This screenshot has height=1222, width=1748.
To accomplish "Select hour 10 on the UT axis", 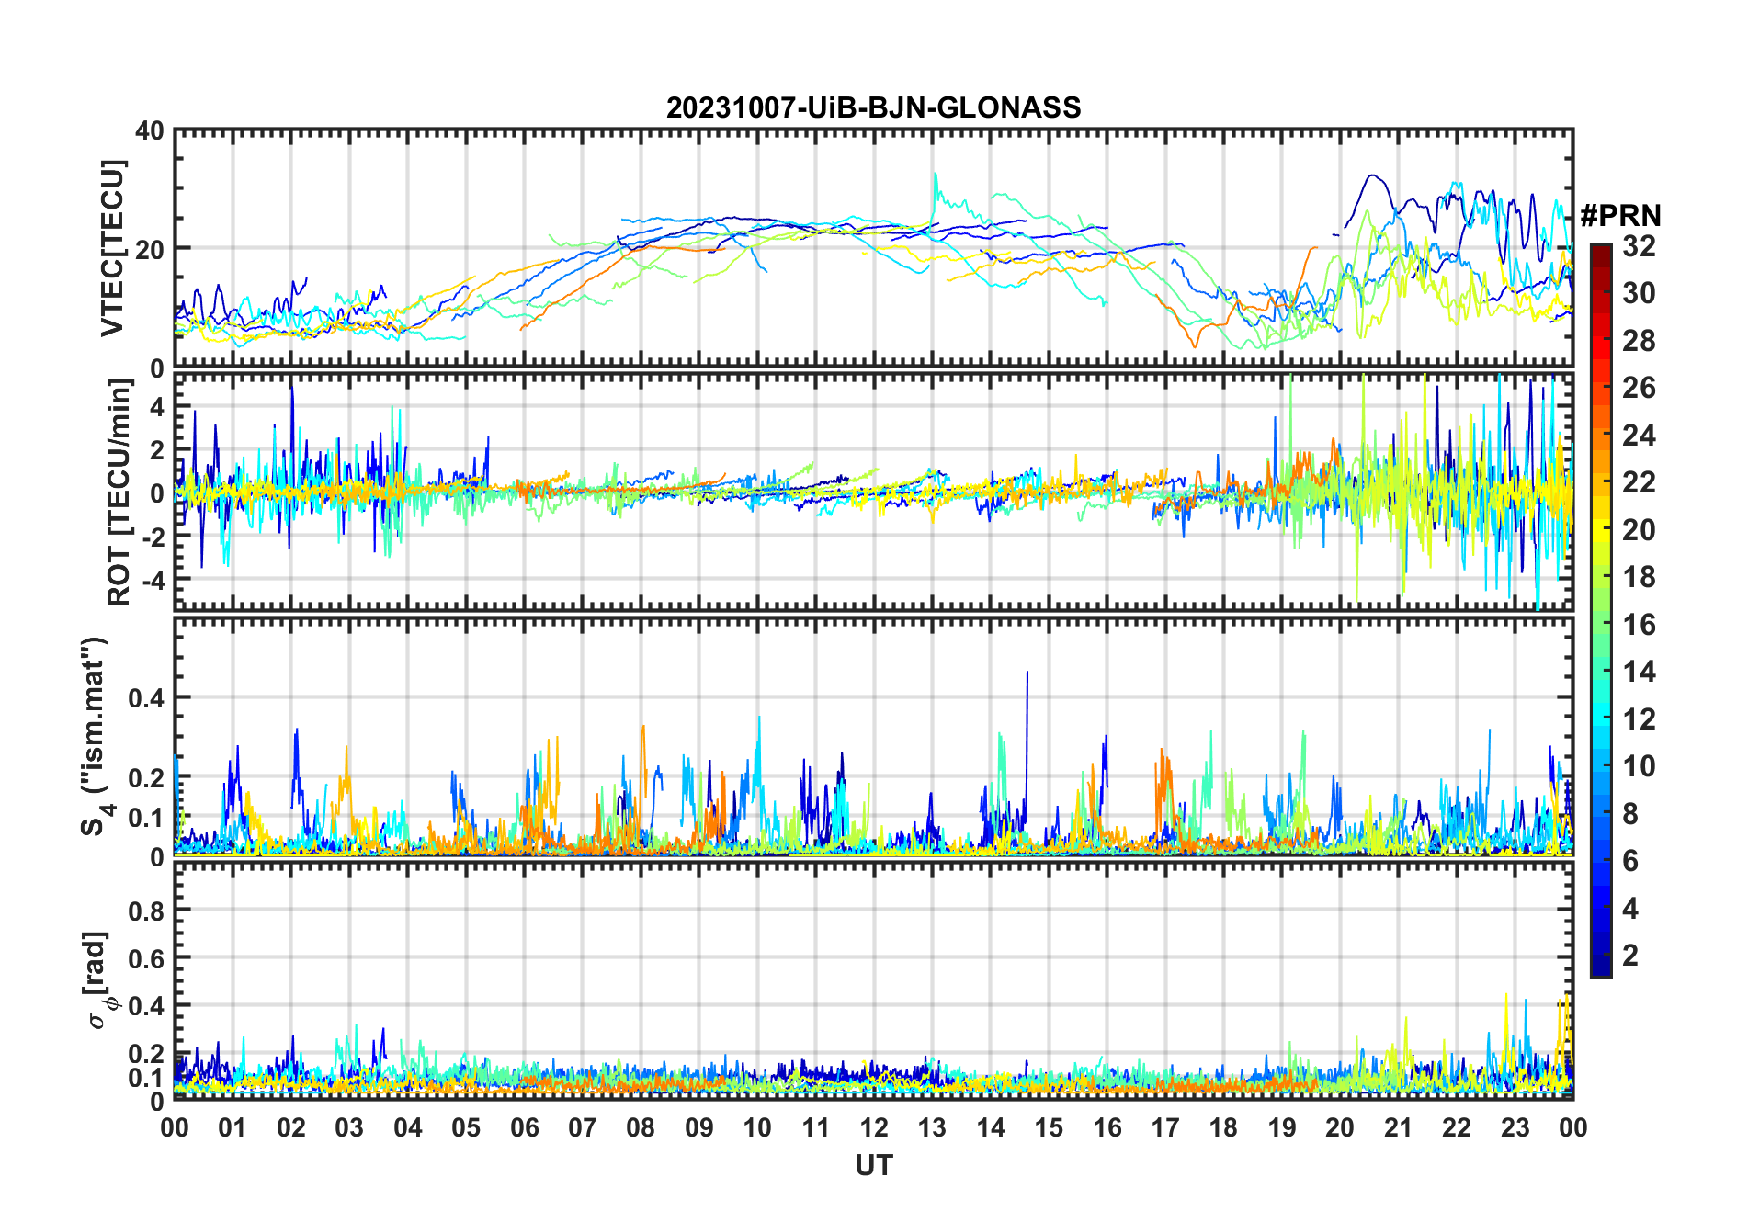I will pos(757,1127).
